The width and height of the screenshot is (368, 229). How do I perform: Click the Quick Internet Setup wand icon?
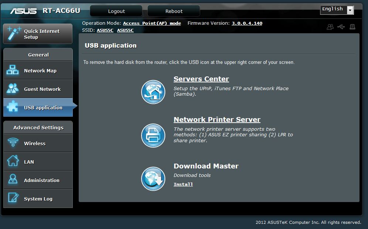14,33
